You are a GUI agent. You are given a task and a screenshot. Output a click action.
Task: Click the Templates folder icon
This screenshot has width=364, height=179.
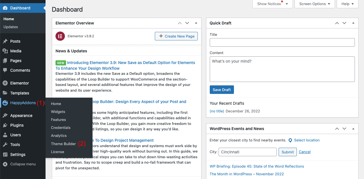(x=5, y=93)
